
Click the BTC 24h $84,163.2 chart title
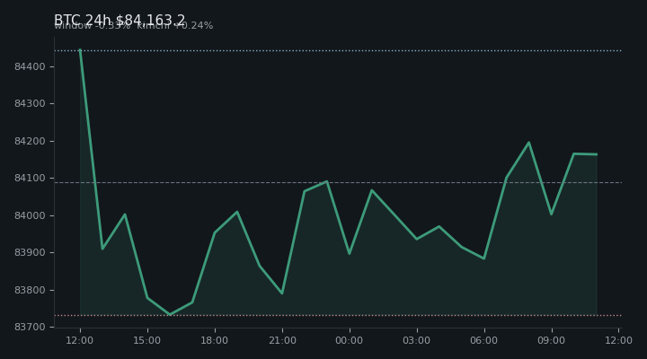[120, 21]
